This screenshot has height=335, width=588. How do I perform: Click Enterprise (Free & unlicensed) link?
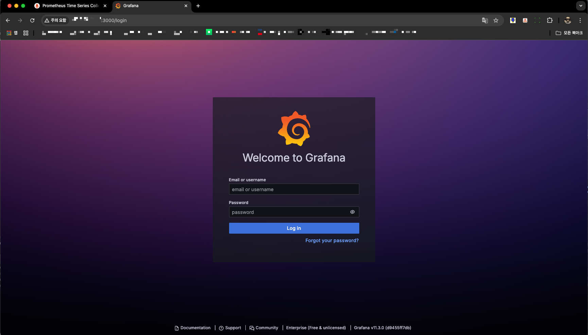click(316, 328)
